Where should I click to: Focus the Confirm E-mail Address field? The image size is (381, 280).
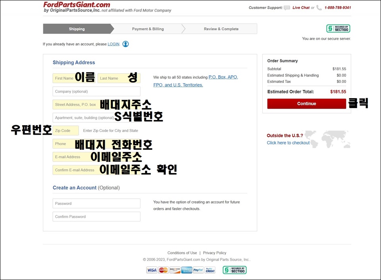pyautogui.click(x=96, y=170)
